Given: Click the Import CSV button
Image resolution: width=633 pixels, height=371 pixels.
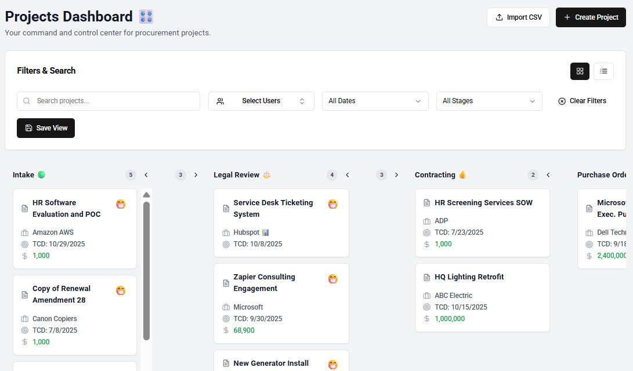Looking at the screenshot, I should pos(518,17).
